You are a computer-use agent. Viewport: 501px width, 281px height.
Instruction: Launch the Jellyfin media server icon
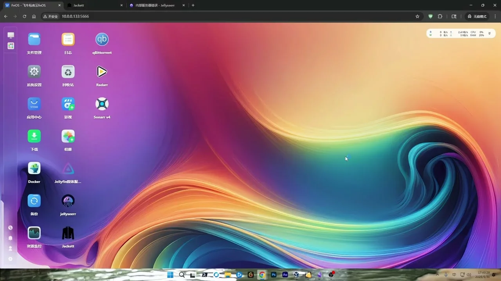[68, 169]
